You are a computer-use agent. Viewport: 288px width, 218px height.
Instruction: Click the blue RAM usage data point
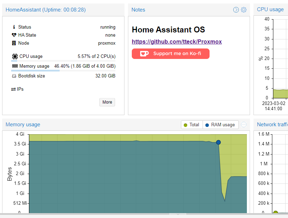point(218,142)
